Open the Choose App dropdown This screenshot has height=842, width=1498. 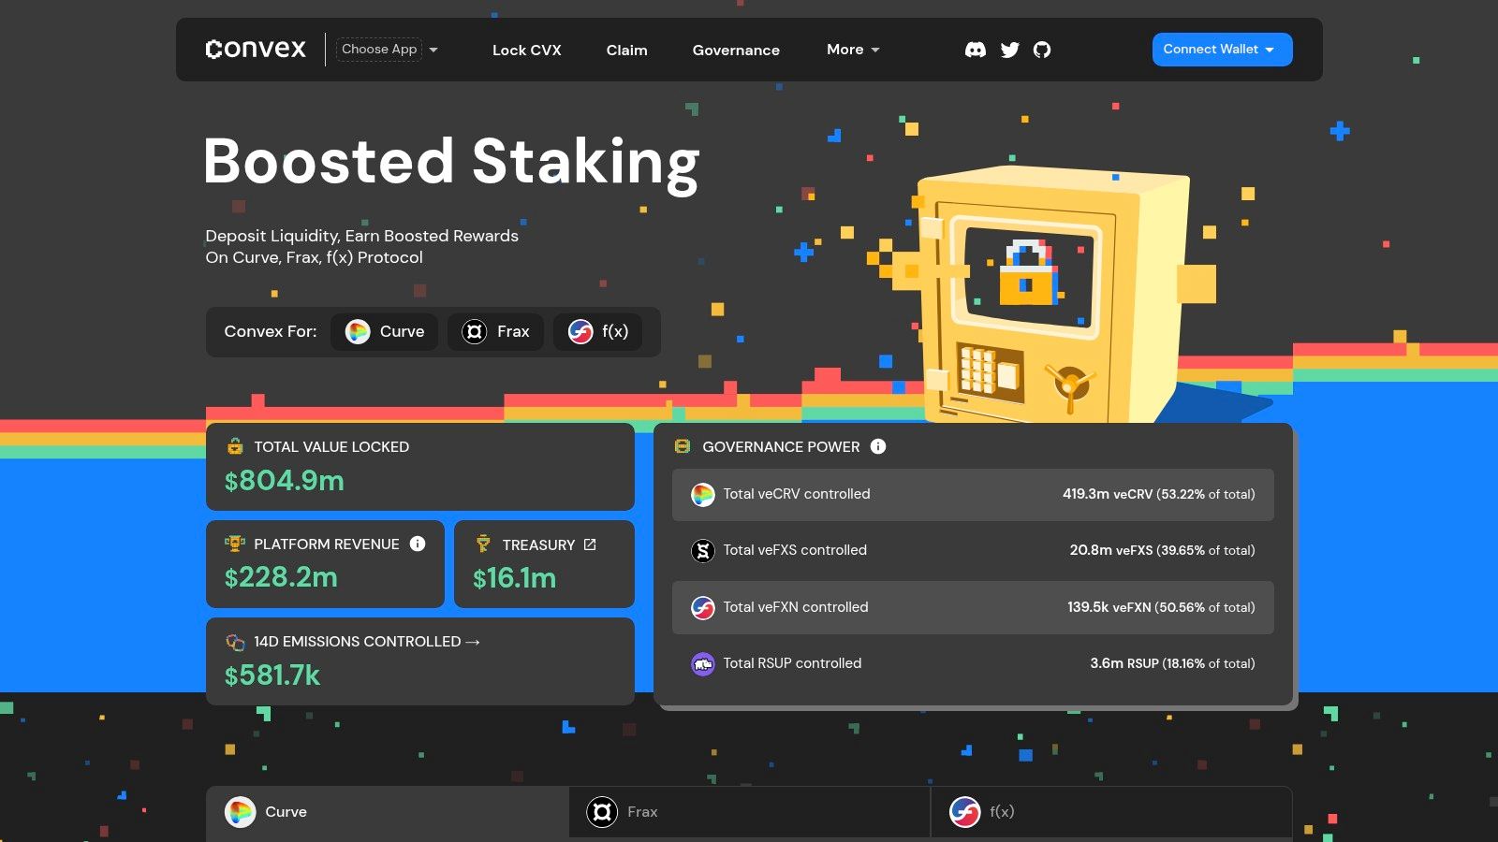pos(388,50)
